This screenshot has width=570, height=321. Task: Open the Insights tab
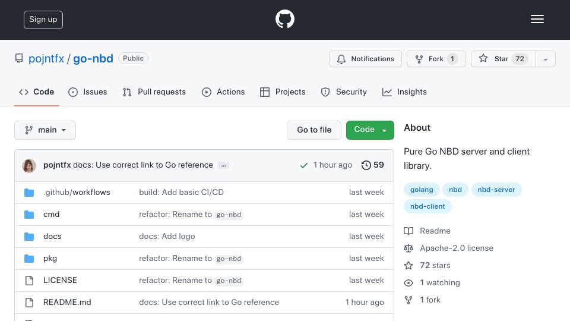[x=404, y=92]
